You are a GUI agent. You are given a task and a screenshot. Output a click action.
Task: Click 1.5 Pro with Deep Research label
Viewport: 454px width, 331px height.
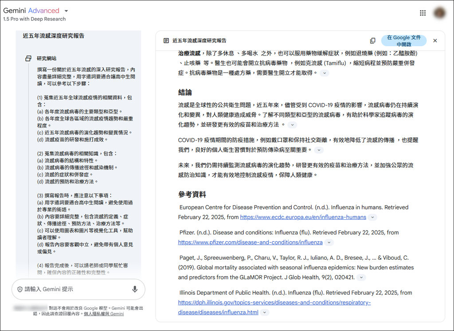point(34,19)
